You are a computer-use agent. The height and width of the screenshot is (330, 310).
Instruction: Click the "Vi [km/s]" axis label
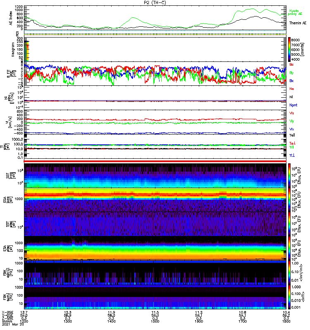point(10,122)
